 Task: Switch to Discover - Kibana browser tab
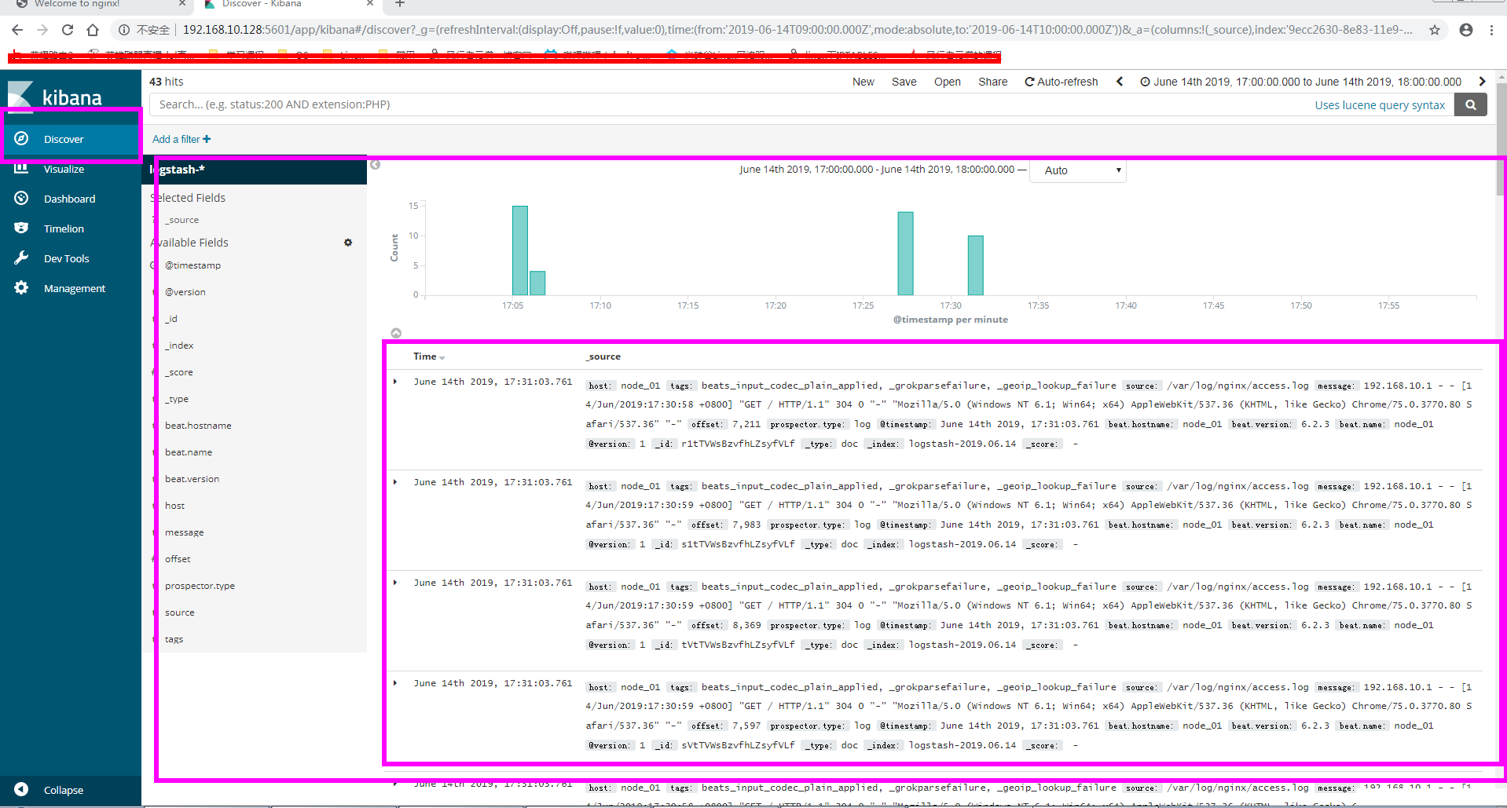287,4
